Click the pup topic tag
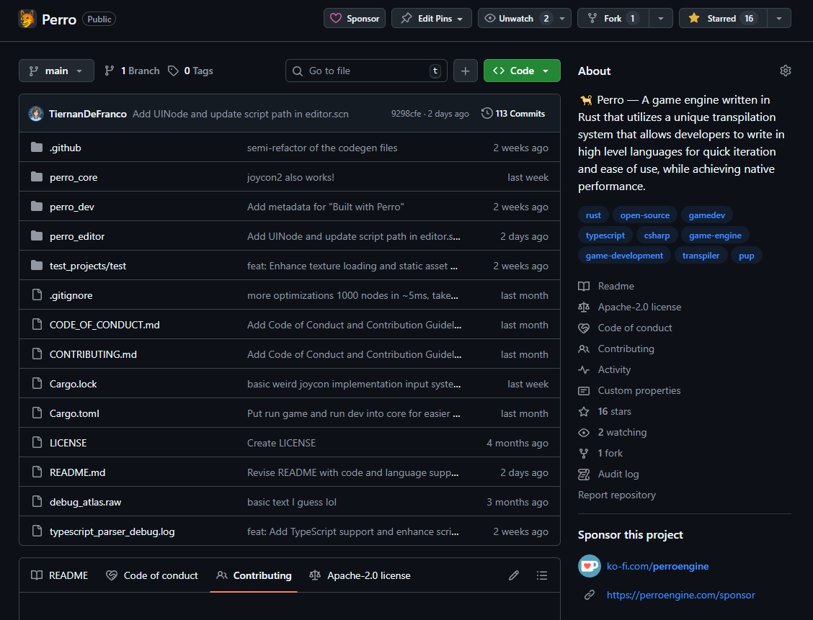 click(746, 256)
